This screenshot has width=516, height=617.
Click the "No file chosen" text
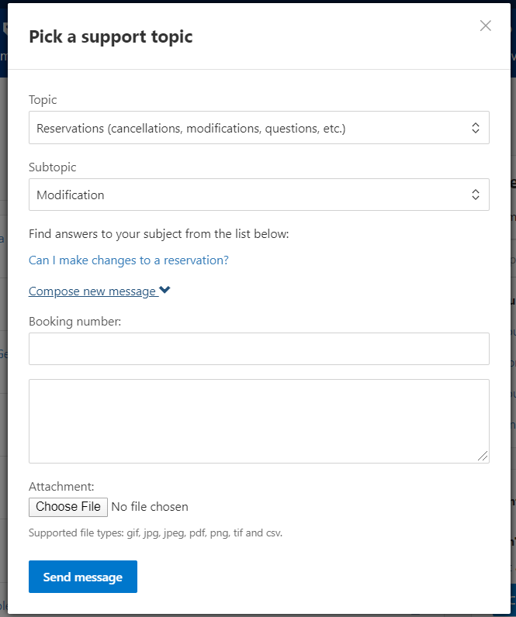150,507
